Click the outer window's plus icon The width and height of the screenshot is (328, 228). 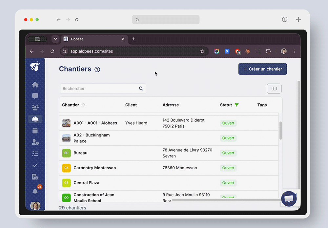tap(298, 19)
